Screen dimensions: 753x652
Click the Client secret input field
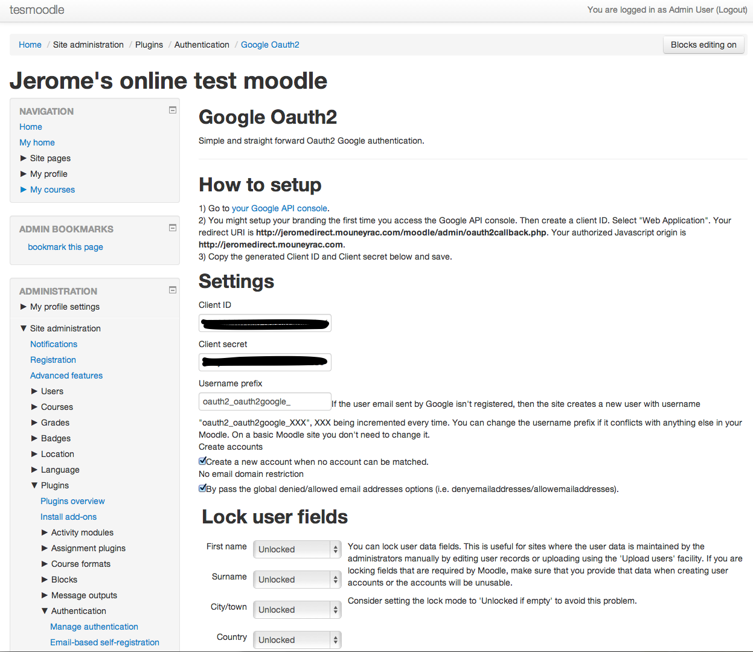point(265,362)
